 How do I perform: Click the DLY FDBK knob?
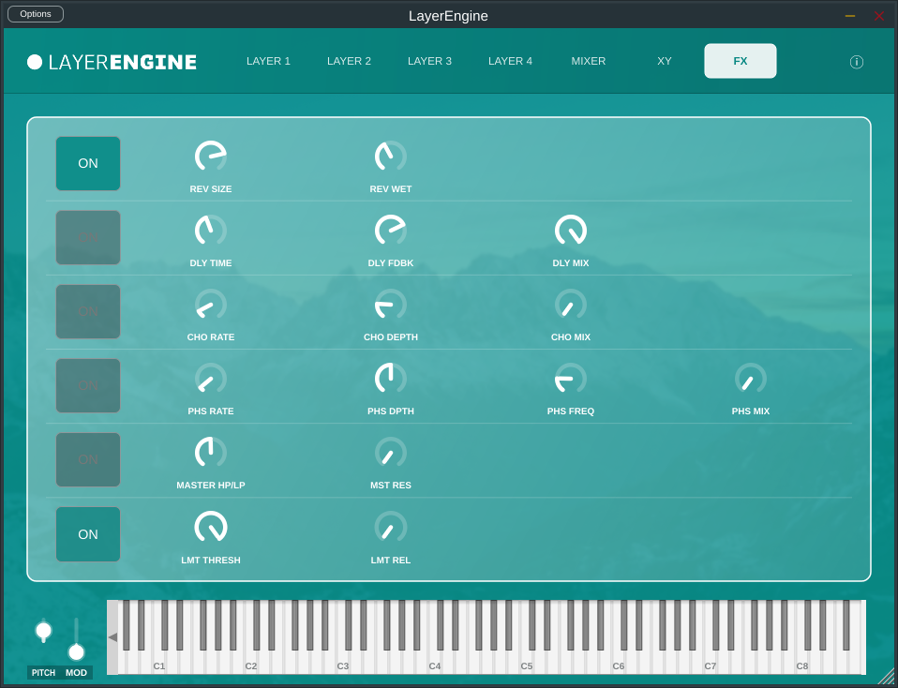(391, 231)
